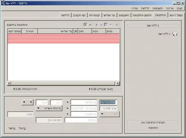Click right arrow of transactions horizontal scrollbar
This screenshot has height=138, width=186.
(x=117, y=83)
